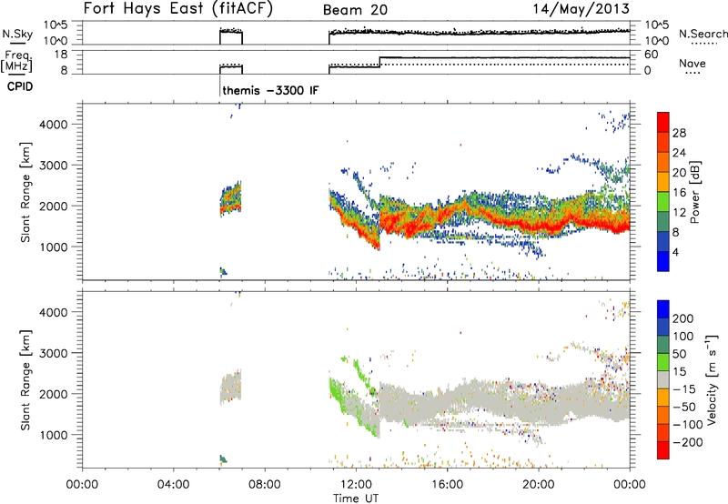Select the Time UT axis title

(356, 499)
